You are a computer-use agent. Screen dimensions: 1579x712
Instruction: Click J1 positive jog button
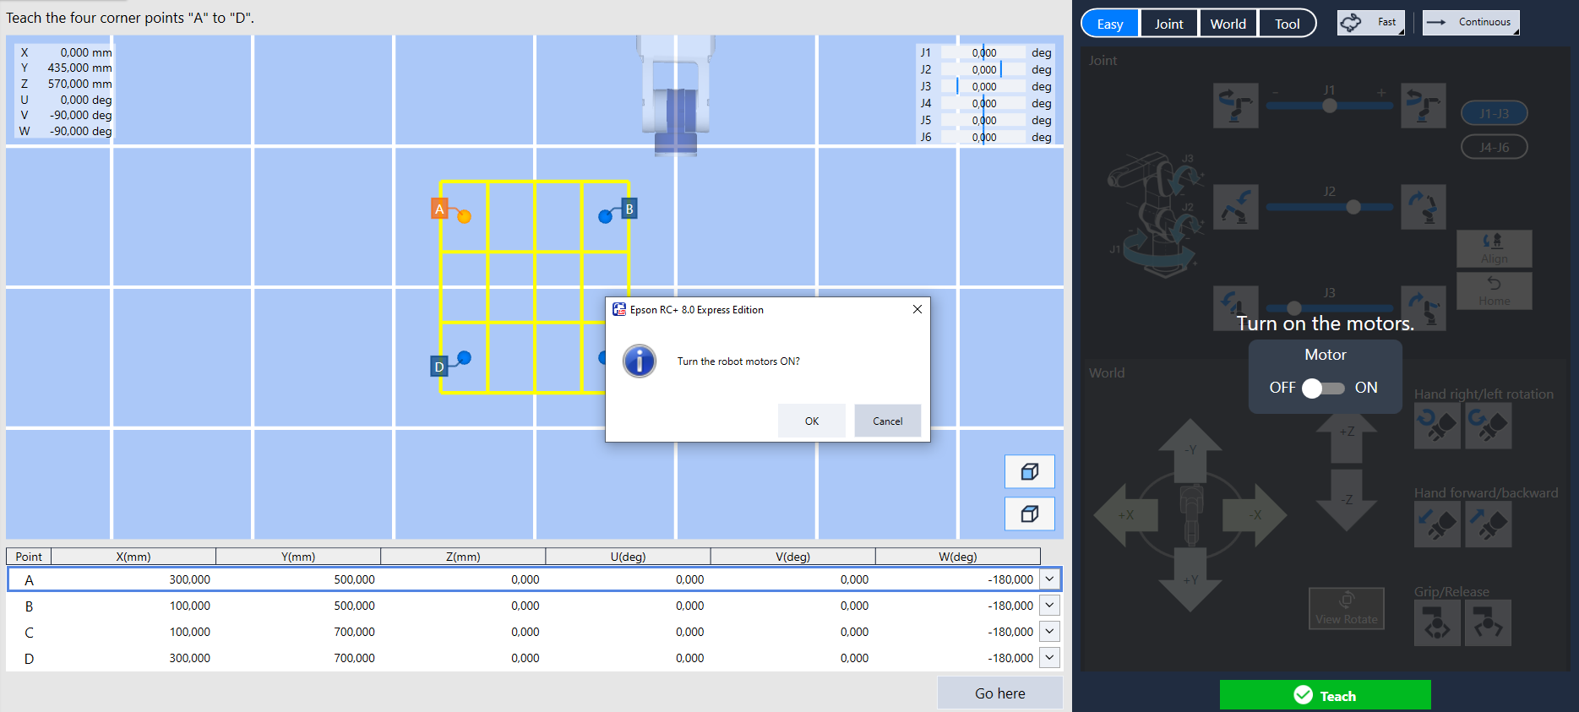[1424, 106]
